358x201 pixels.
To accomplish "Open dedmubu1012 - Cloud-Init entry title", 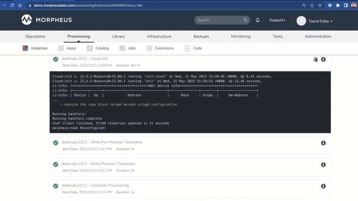I will tap(84, 59).
